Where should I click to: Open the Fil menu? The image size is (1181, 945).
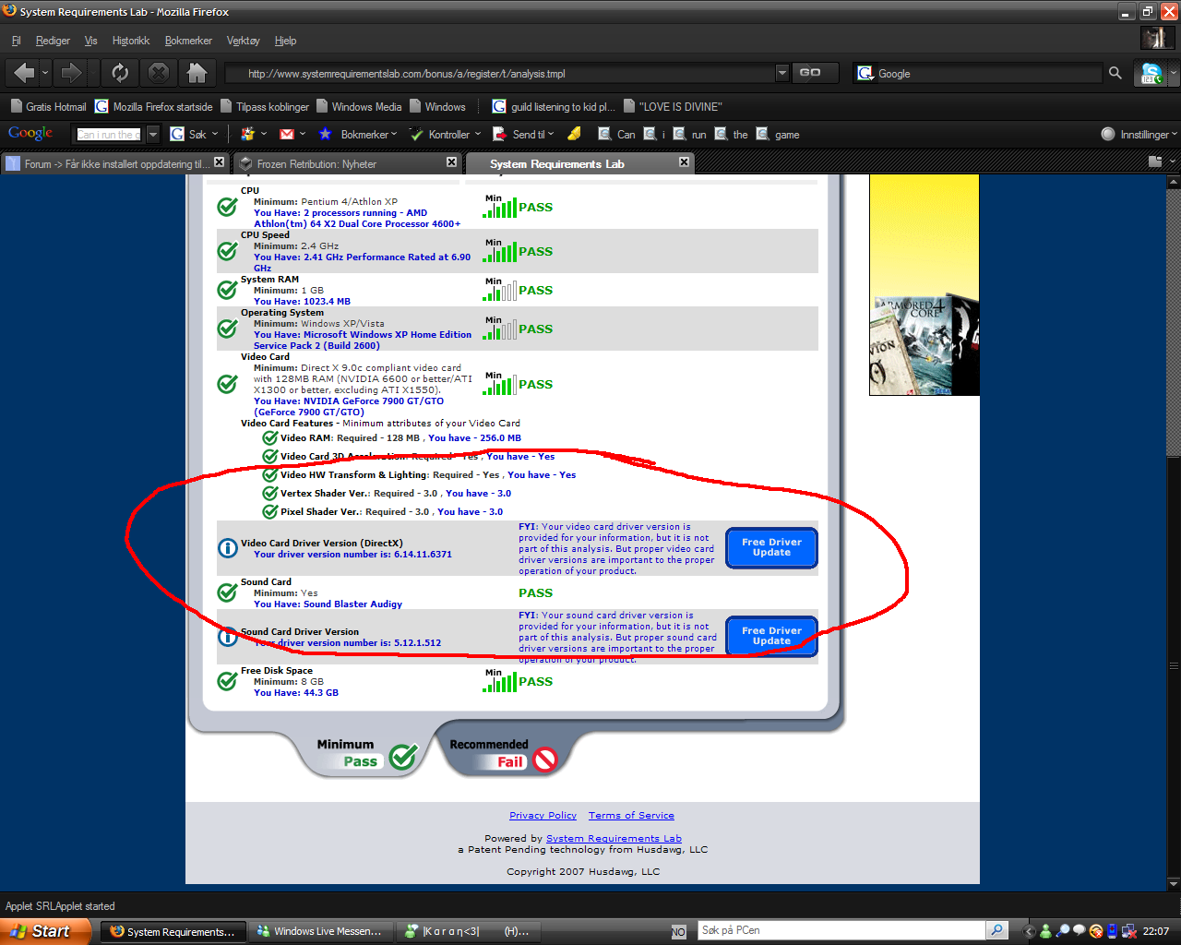pyautogui.click(x=16, y=41)
